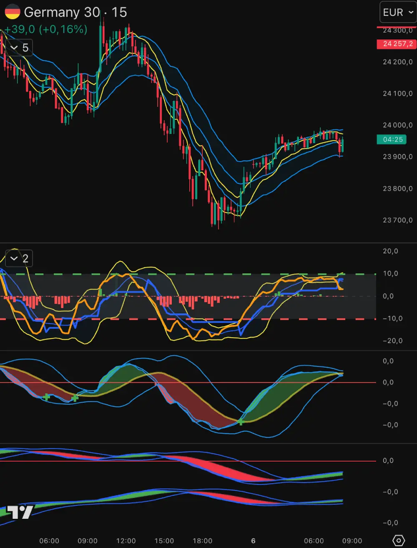Open the EUR currency dropdown
Screen dimensions: 417x548
point(398,13)
